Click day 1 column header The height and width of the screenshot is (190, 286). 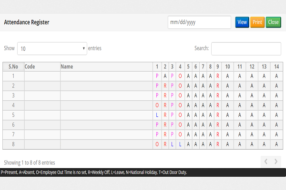click(157, 66)
